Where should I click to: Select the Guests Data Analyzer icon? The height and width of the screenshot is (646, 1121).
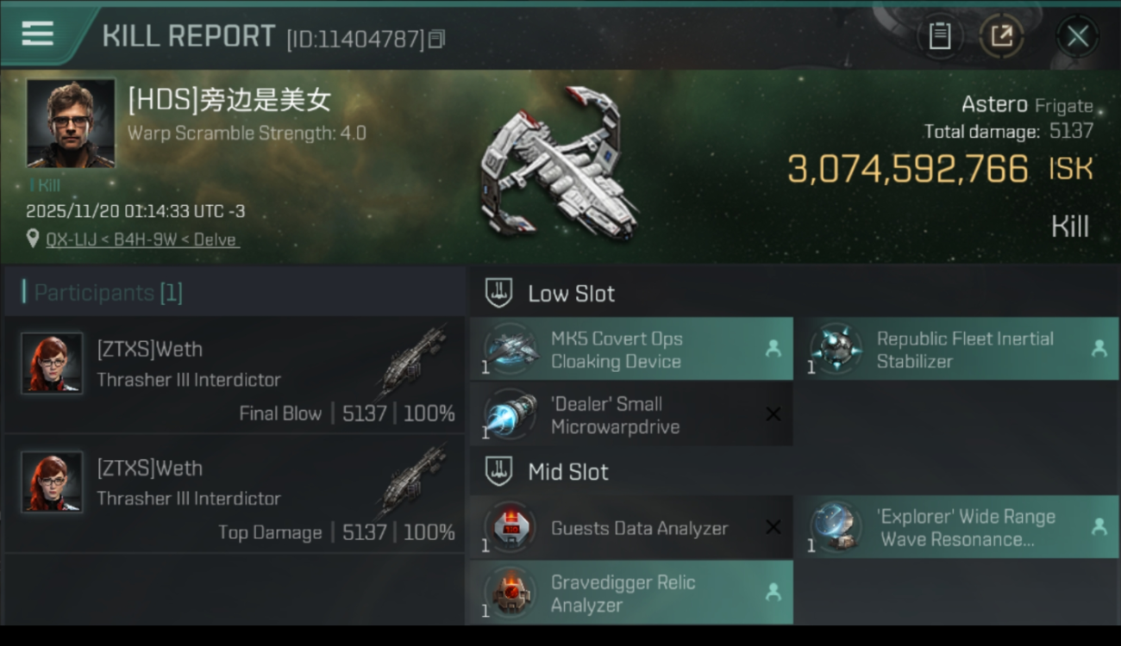click(x=510, y=527)
